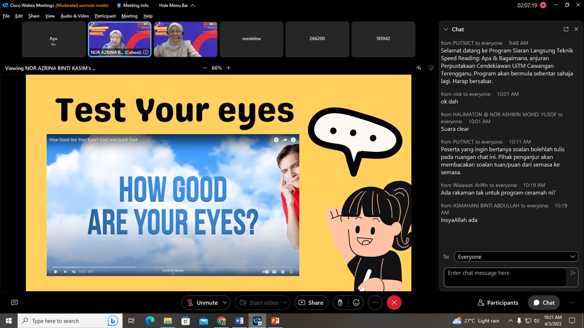
Task: Click the annotate pen icon
Action: click(418, 68)
